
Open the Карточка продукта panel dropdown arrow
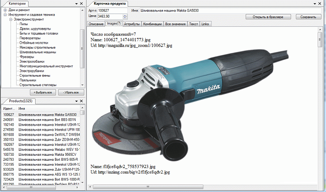(315, 4)
